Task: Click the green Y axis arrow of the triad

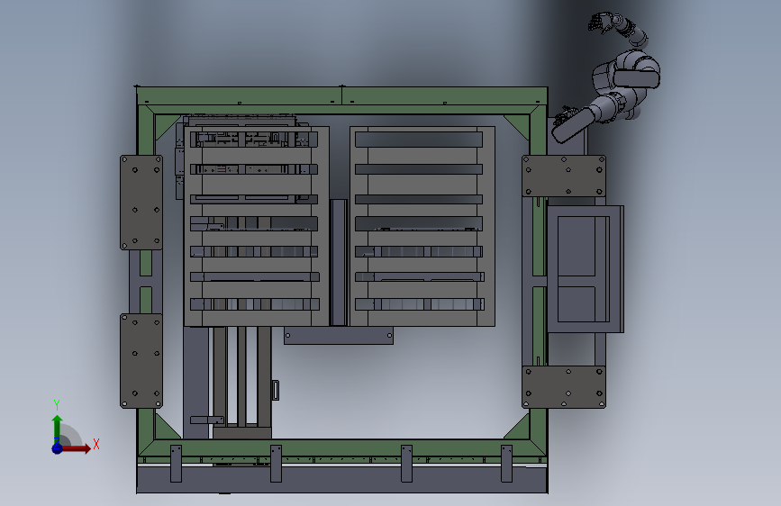Action: (58, 429)
